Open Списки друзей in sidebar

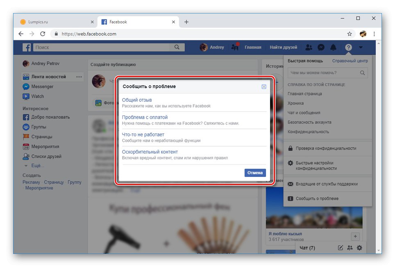pyautogui.click(x=42, y=156)
